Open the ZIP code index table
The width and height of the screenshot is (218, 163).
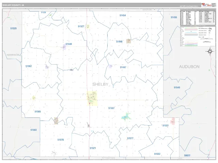coord(198,17)
